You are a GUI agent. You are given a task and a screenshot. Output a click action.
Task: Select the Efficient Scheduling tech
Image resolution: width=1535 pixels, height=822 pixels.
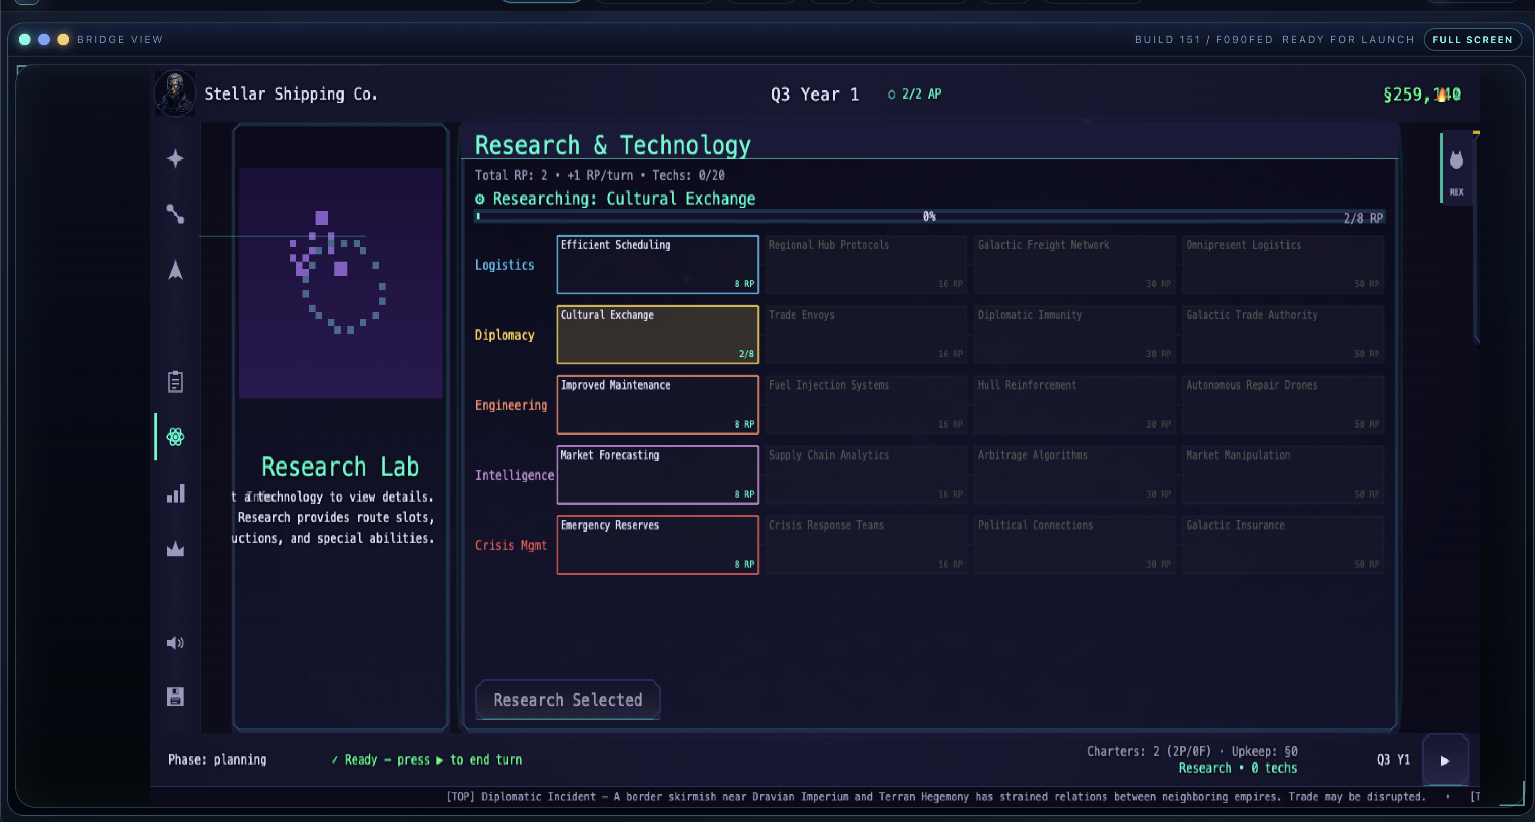click(657, 264)
